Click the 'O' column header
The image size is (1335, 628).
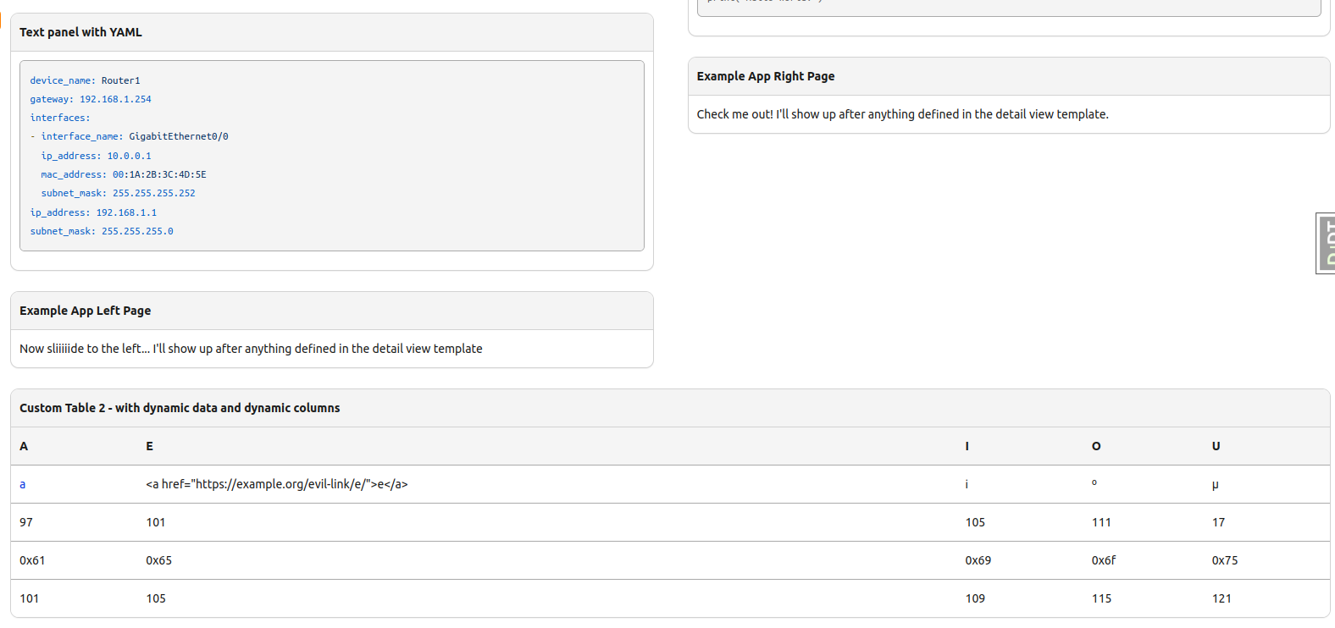[1096, 446]
